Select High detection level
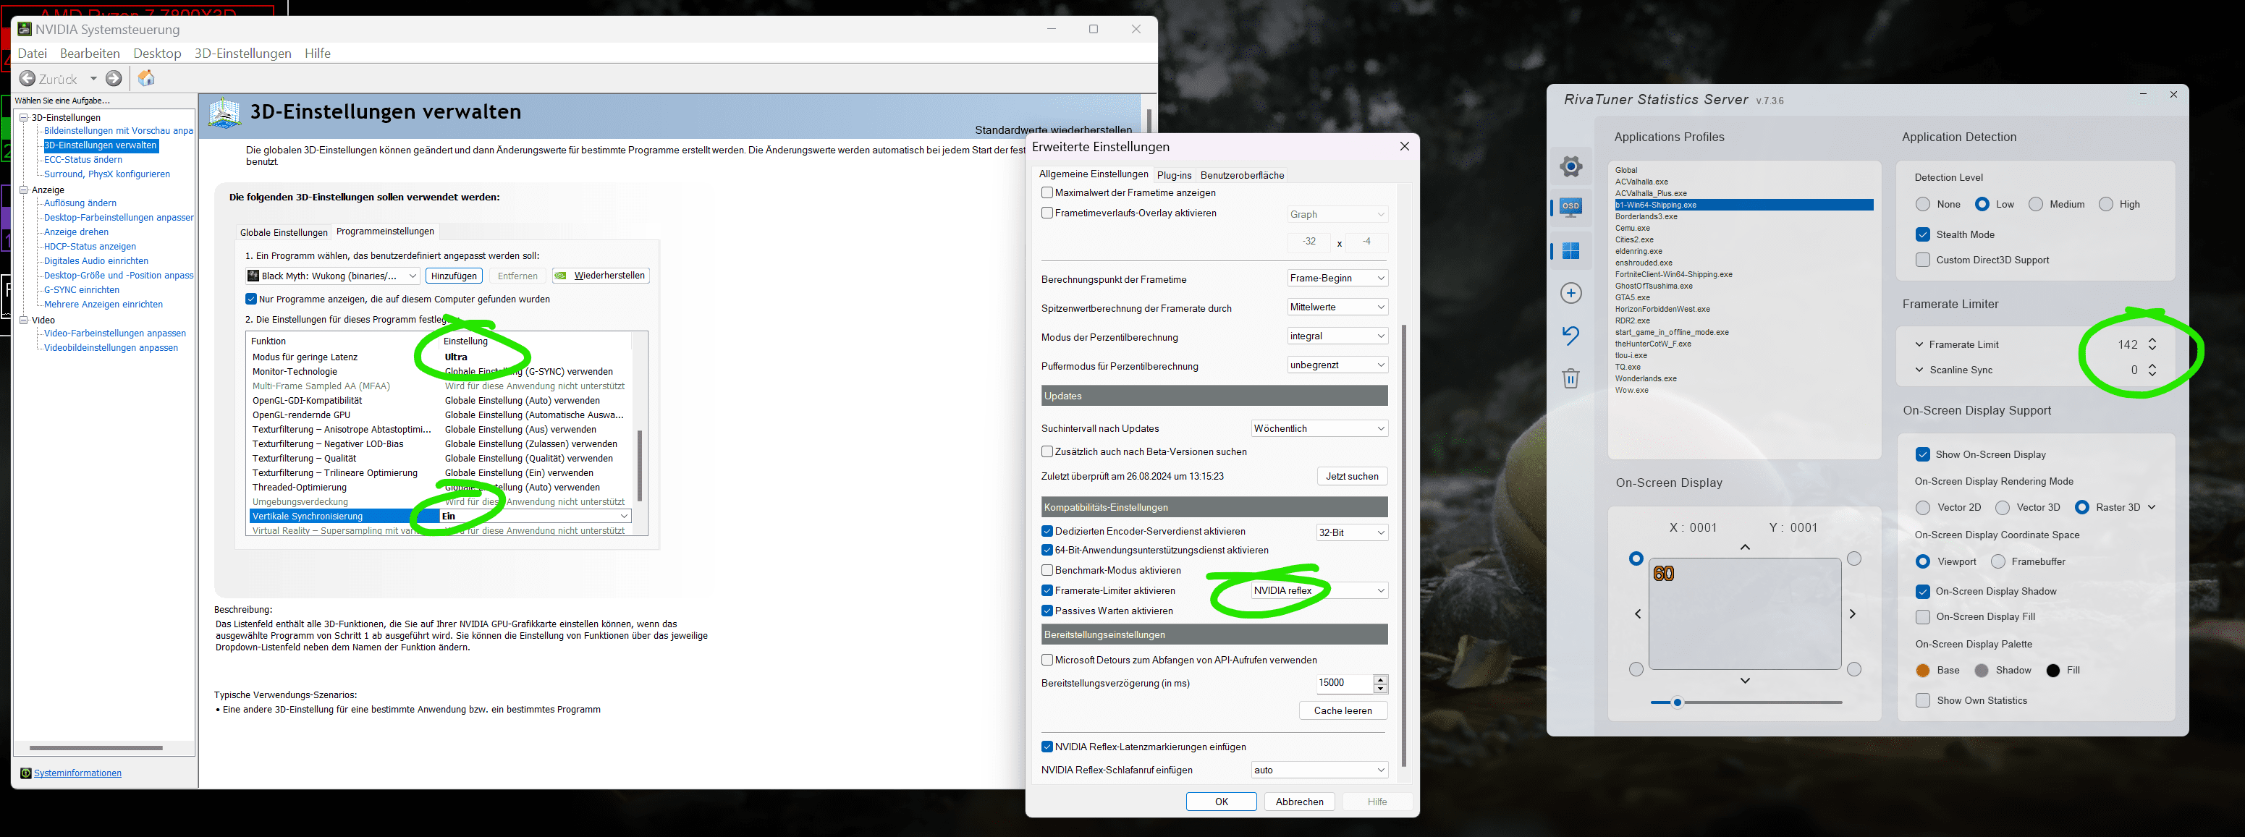Screen dimensions: 2245x837 coord(2105,204)
